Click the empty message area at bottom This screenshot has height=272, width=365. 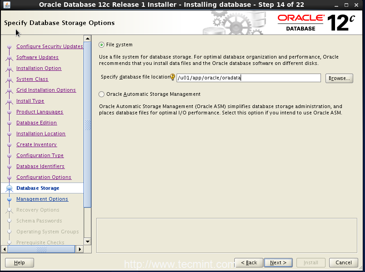coord(227,235)
